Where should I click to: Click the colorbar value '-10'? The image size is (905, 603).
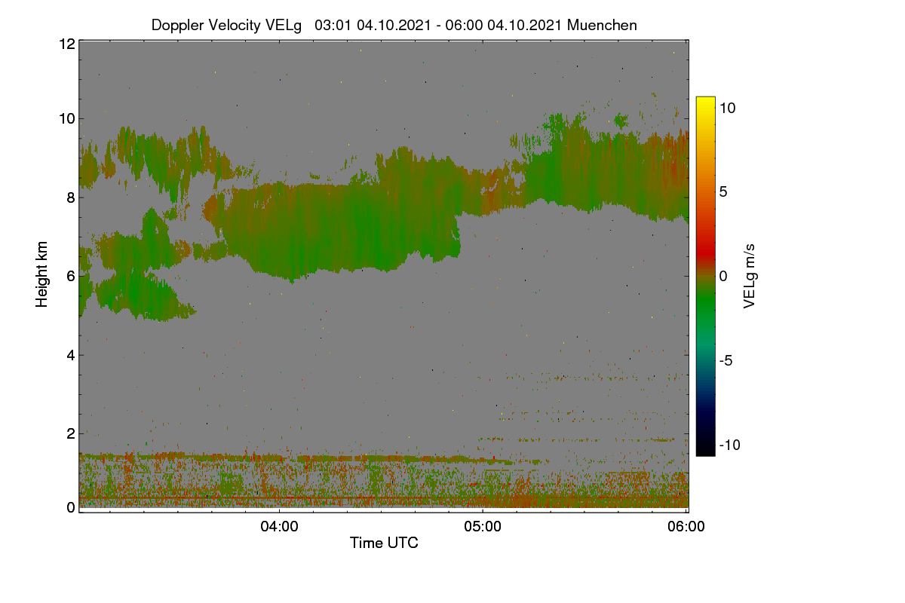click(729, 445)
